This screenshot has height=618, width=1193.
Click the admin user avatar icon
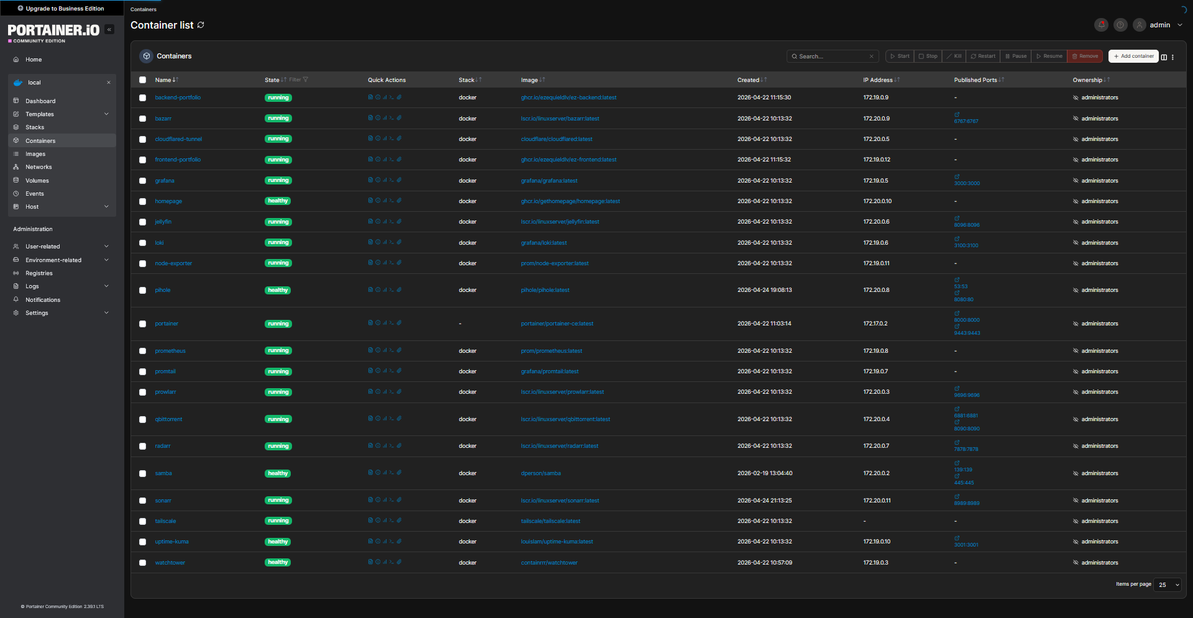click(x=1140, y=25)
